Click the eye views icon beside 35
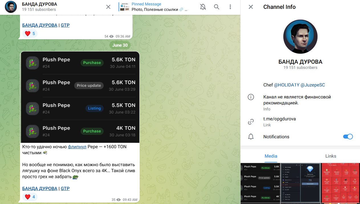Image resolution: width=360 pixels, height=204 pixels. tap(119, 200)
